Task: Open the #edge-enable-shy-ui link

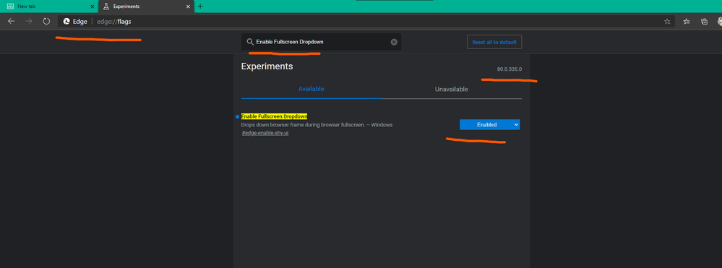Action: [265, 133]
